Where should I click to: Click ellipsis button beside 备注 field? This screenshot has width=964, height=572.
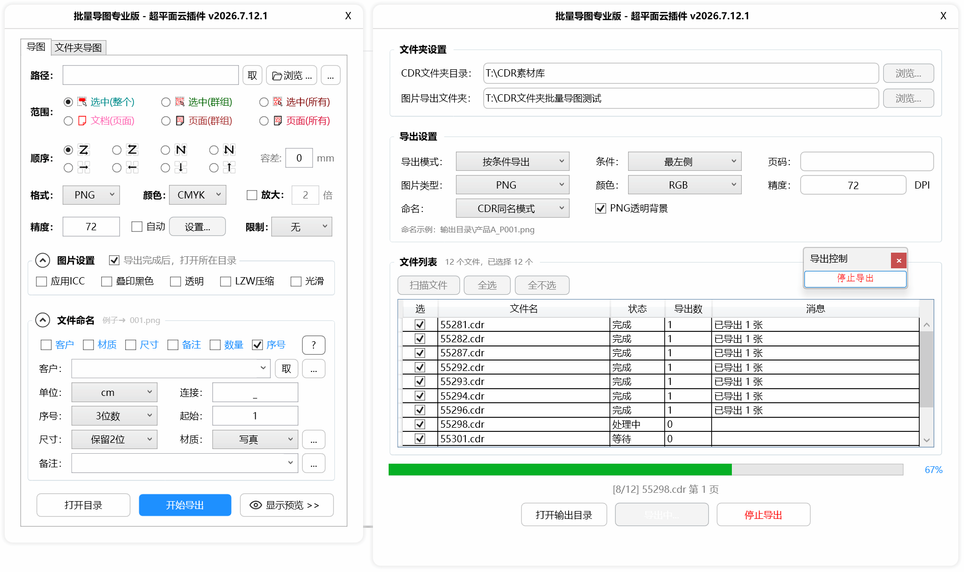coord(314,464)
